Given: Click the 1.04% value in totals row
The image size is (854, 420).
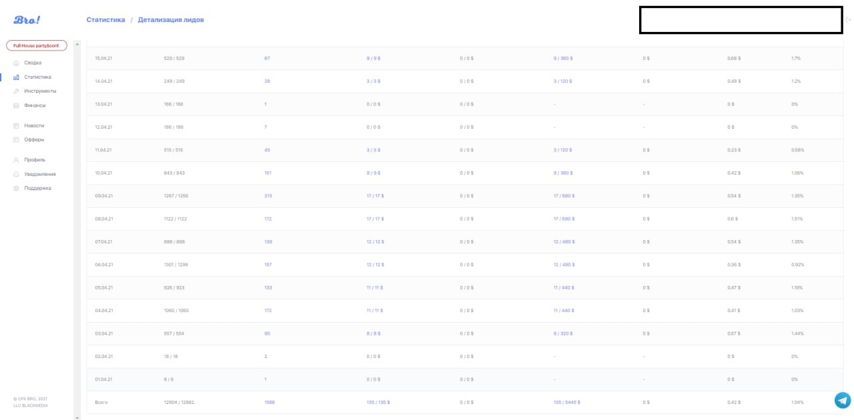Looking at the screenshot, I should (797, 403).
